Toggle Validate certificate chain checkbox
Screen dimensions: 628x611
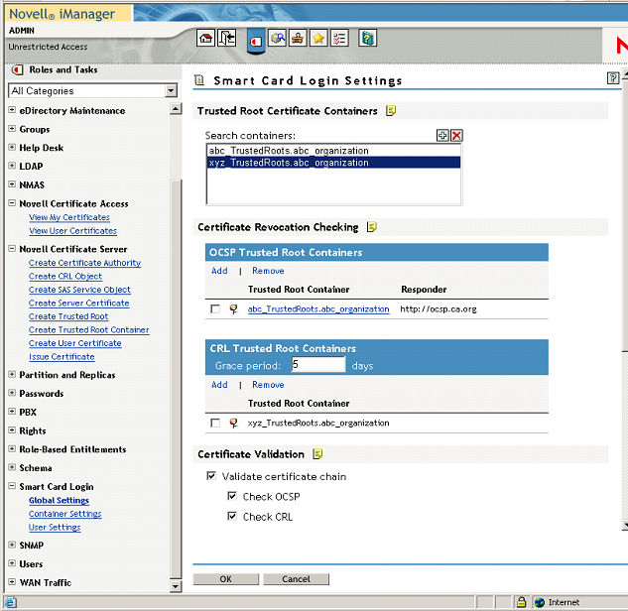211,476
